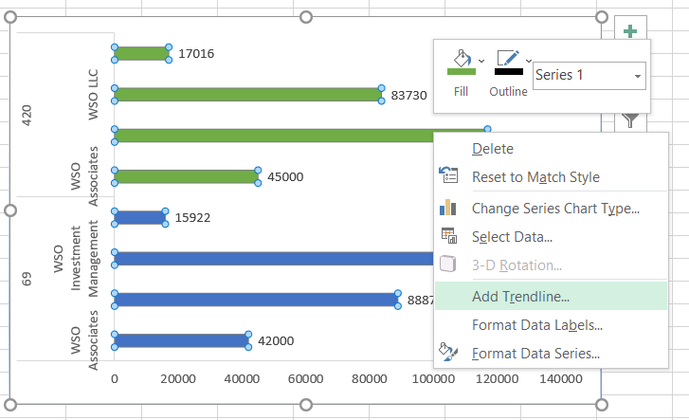Expand the Fill color dropdown arrow
This screenshot has height=420, width=689.
(x=482, y=61)
